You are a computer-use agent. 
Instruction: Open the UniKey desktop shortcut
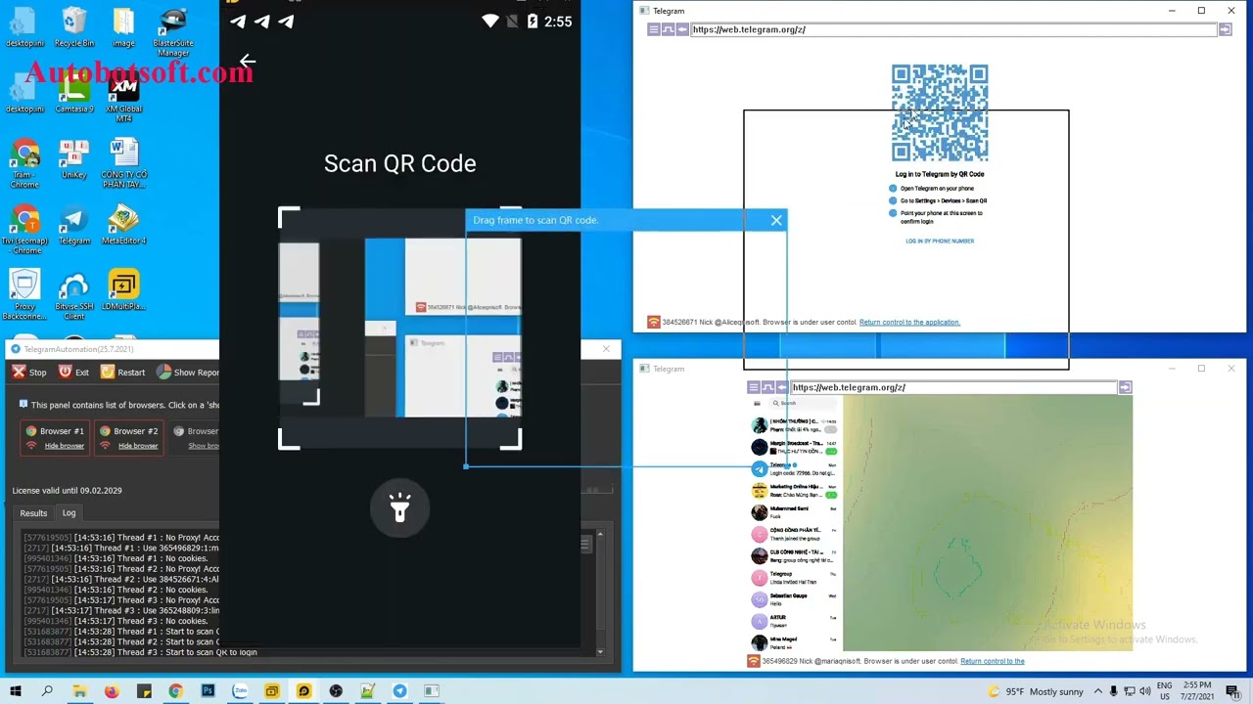(x=73, y=159)
